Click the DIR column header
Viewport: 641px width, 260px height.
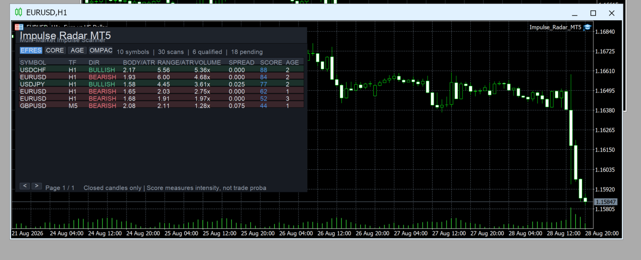94,62
